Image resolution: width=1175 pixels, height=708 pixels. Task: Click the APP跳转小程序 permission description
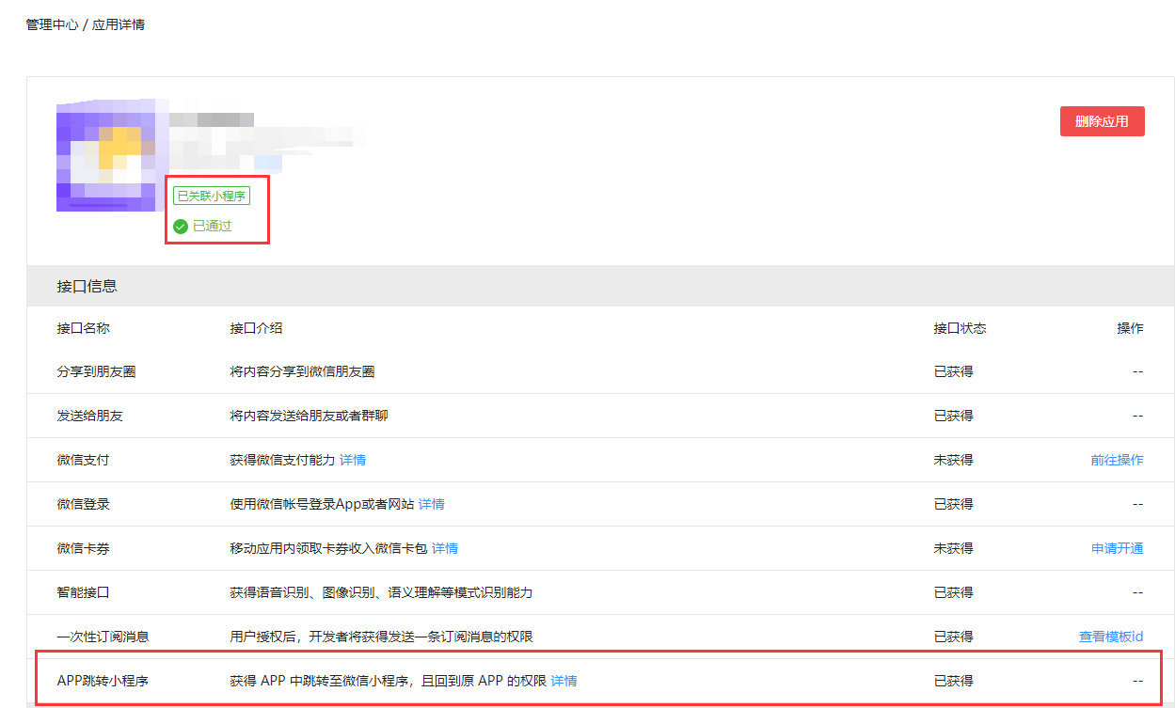coord(388,681)
